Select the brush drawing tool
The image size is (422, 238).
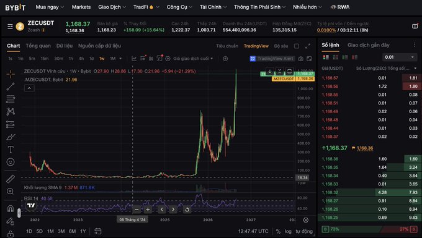(11, 137)
